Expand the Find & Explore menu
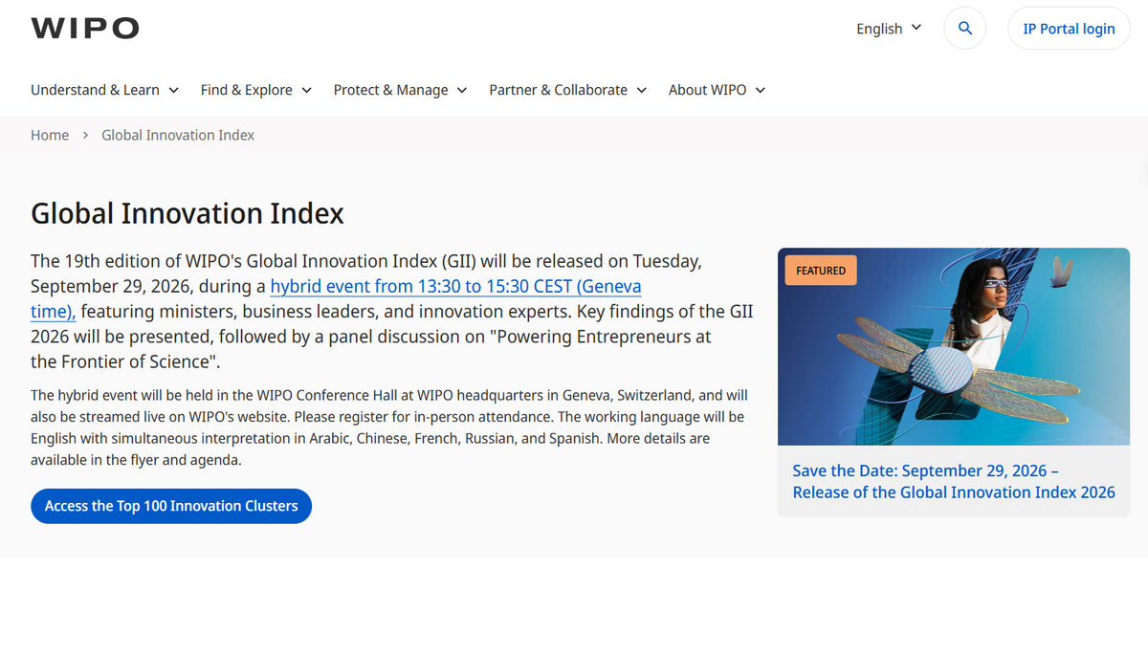The height and width of the screenshot is (656, 1148). point(256,90)
